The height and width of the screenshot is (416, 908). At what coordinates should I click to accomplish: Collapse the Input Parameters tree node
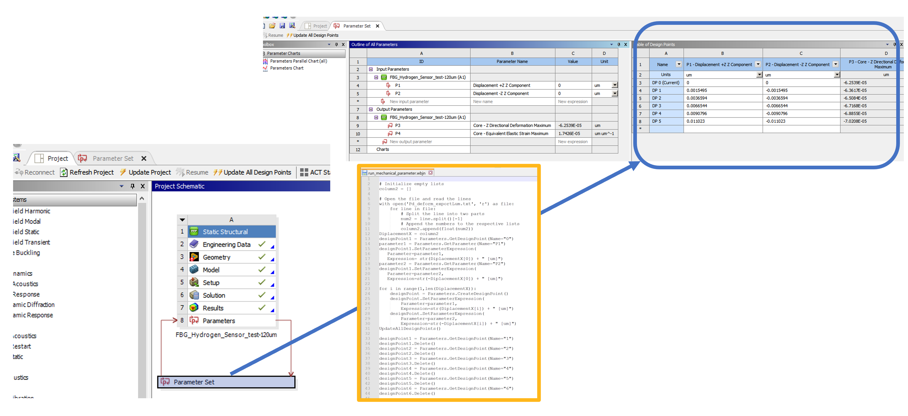pyautogui.click(x=371, y=69)
